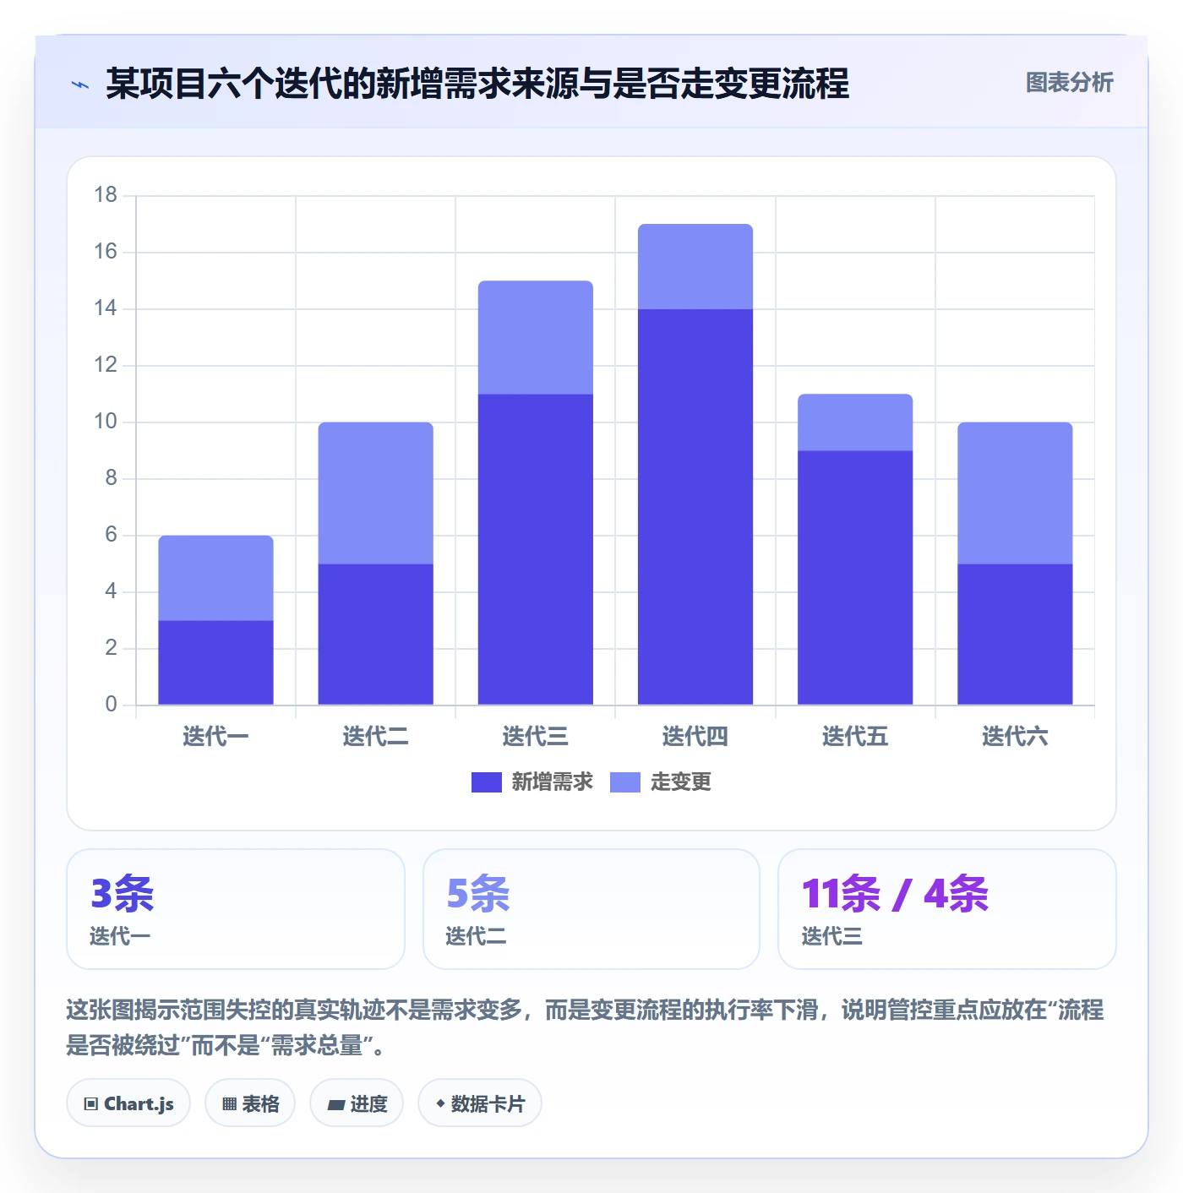Click the 走变更 legend label
The height and width of the screenshot is (1193, 1183).
(681, 782)
